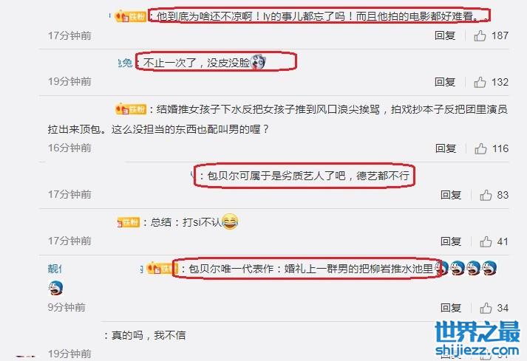Click 回复 beside the 34 likes
Viewport: 527px width, 361px height.
[x=451, y=308]
